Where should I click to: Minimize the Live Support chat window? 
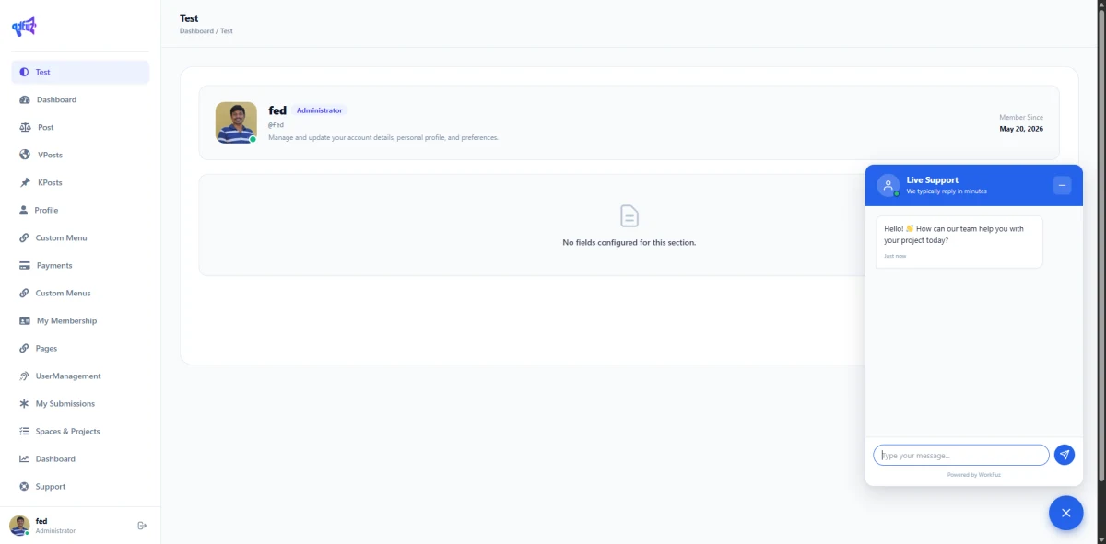tap(1062, 185)
